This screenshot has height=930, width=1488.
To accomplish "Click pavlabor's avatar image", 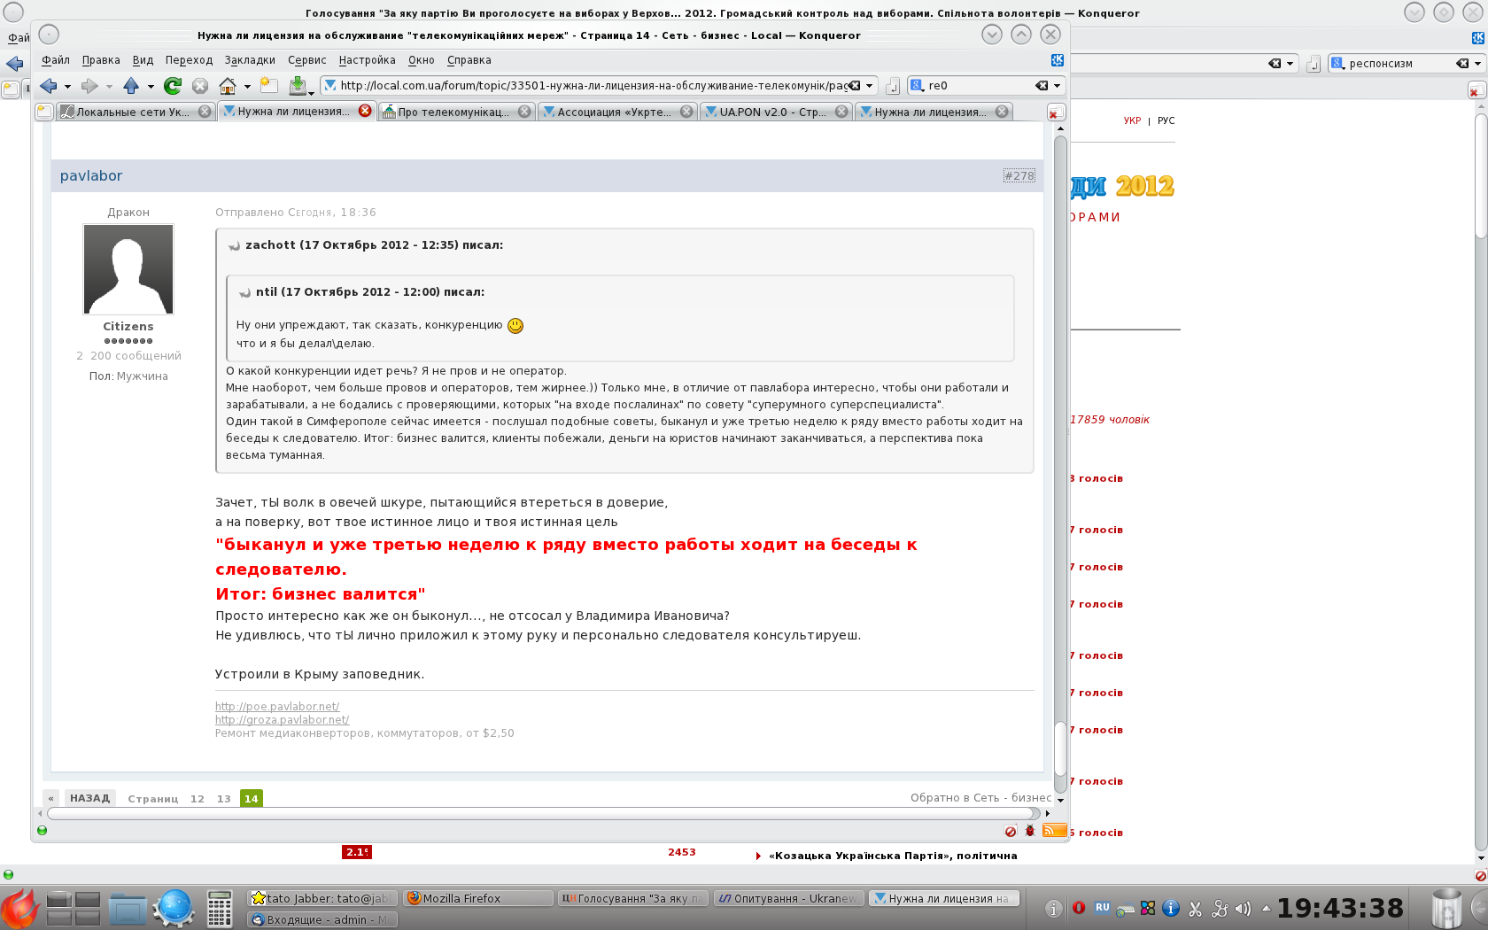I will (x=128, y=269).
